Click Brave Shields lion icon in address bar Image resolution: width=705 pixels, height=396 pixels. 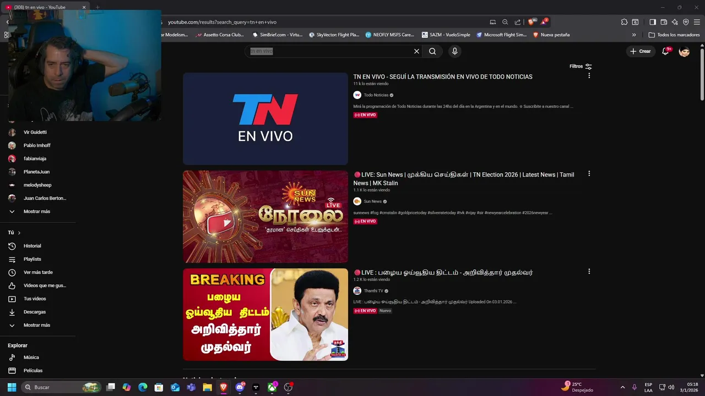coord(532,22)
